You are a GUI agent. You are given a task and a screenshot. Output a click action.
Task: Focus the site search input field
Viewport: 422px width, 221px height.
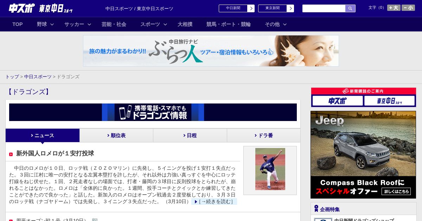(324, 8)
